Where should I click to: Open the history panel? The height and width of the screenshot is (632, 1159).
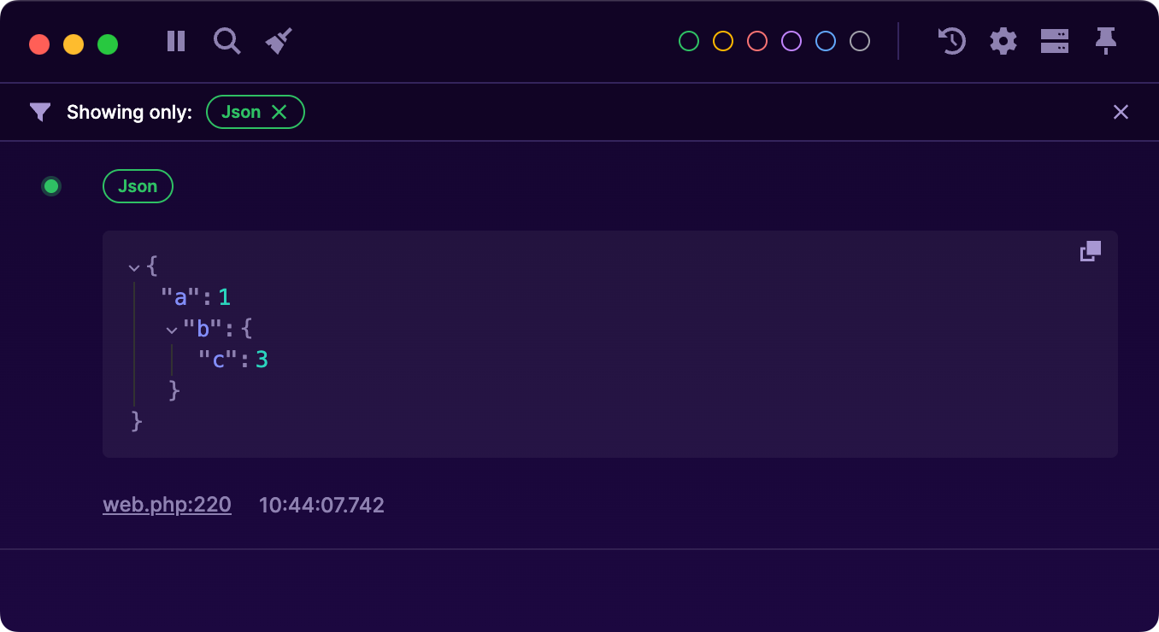(x=951, y=40)
